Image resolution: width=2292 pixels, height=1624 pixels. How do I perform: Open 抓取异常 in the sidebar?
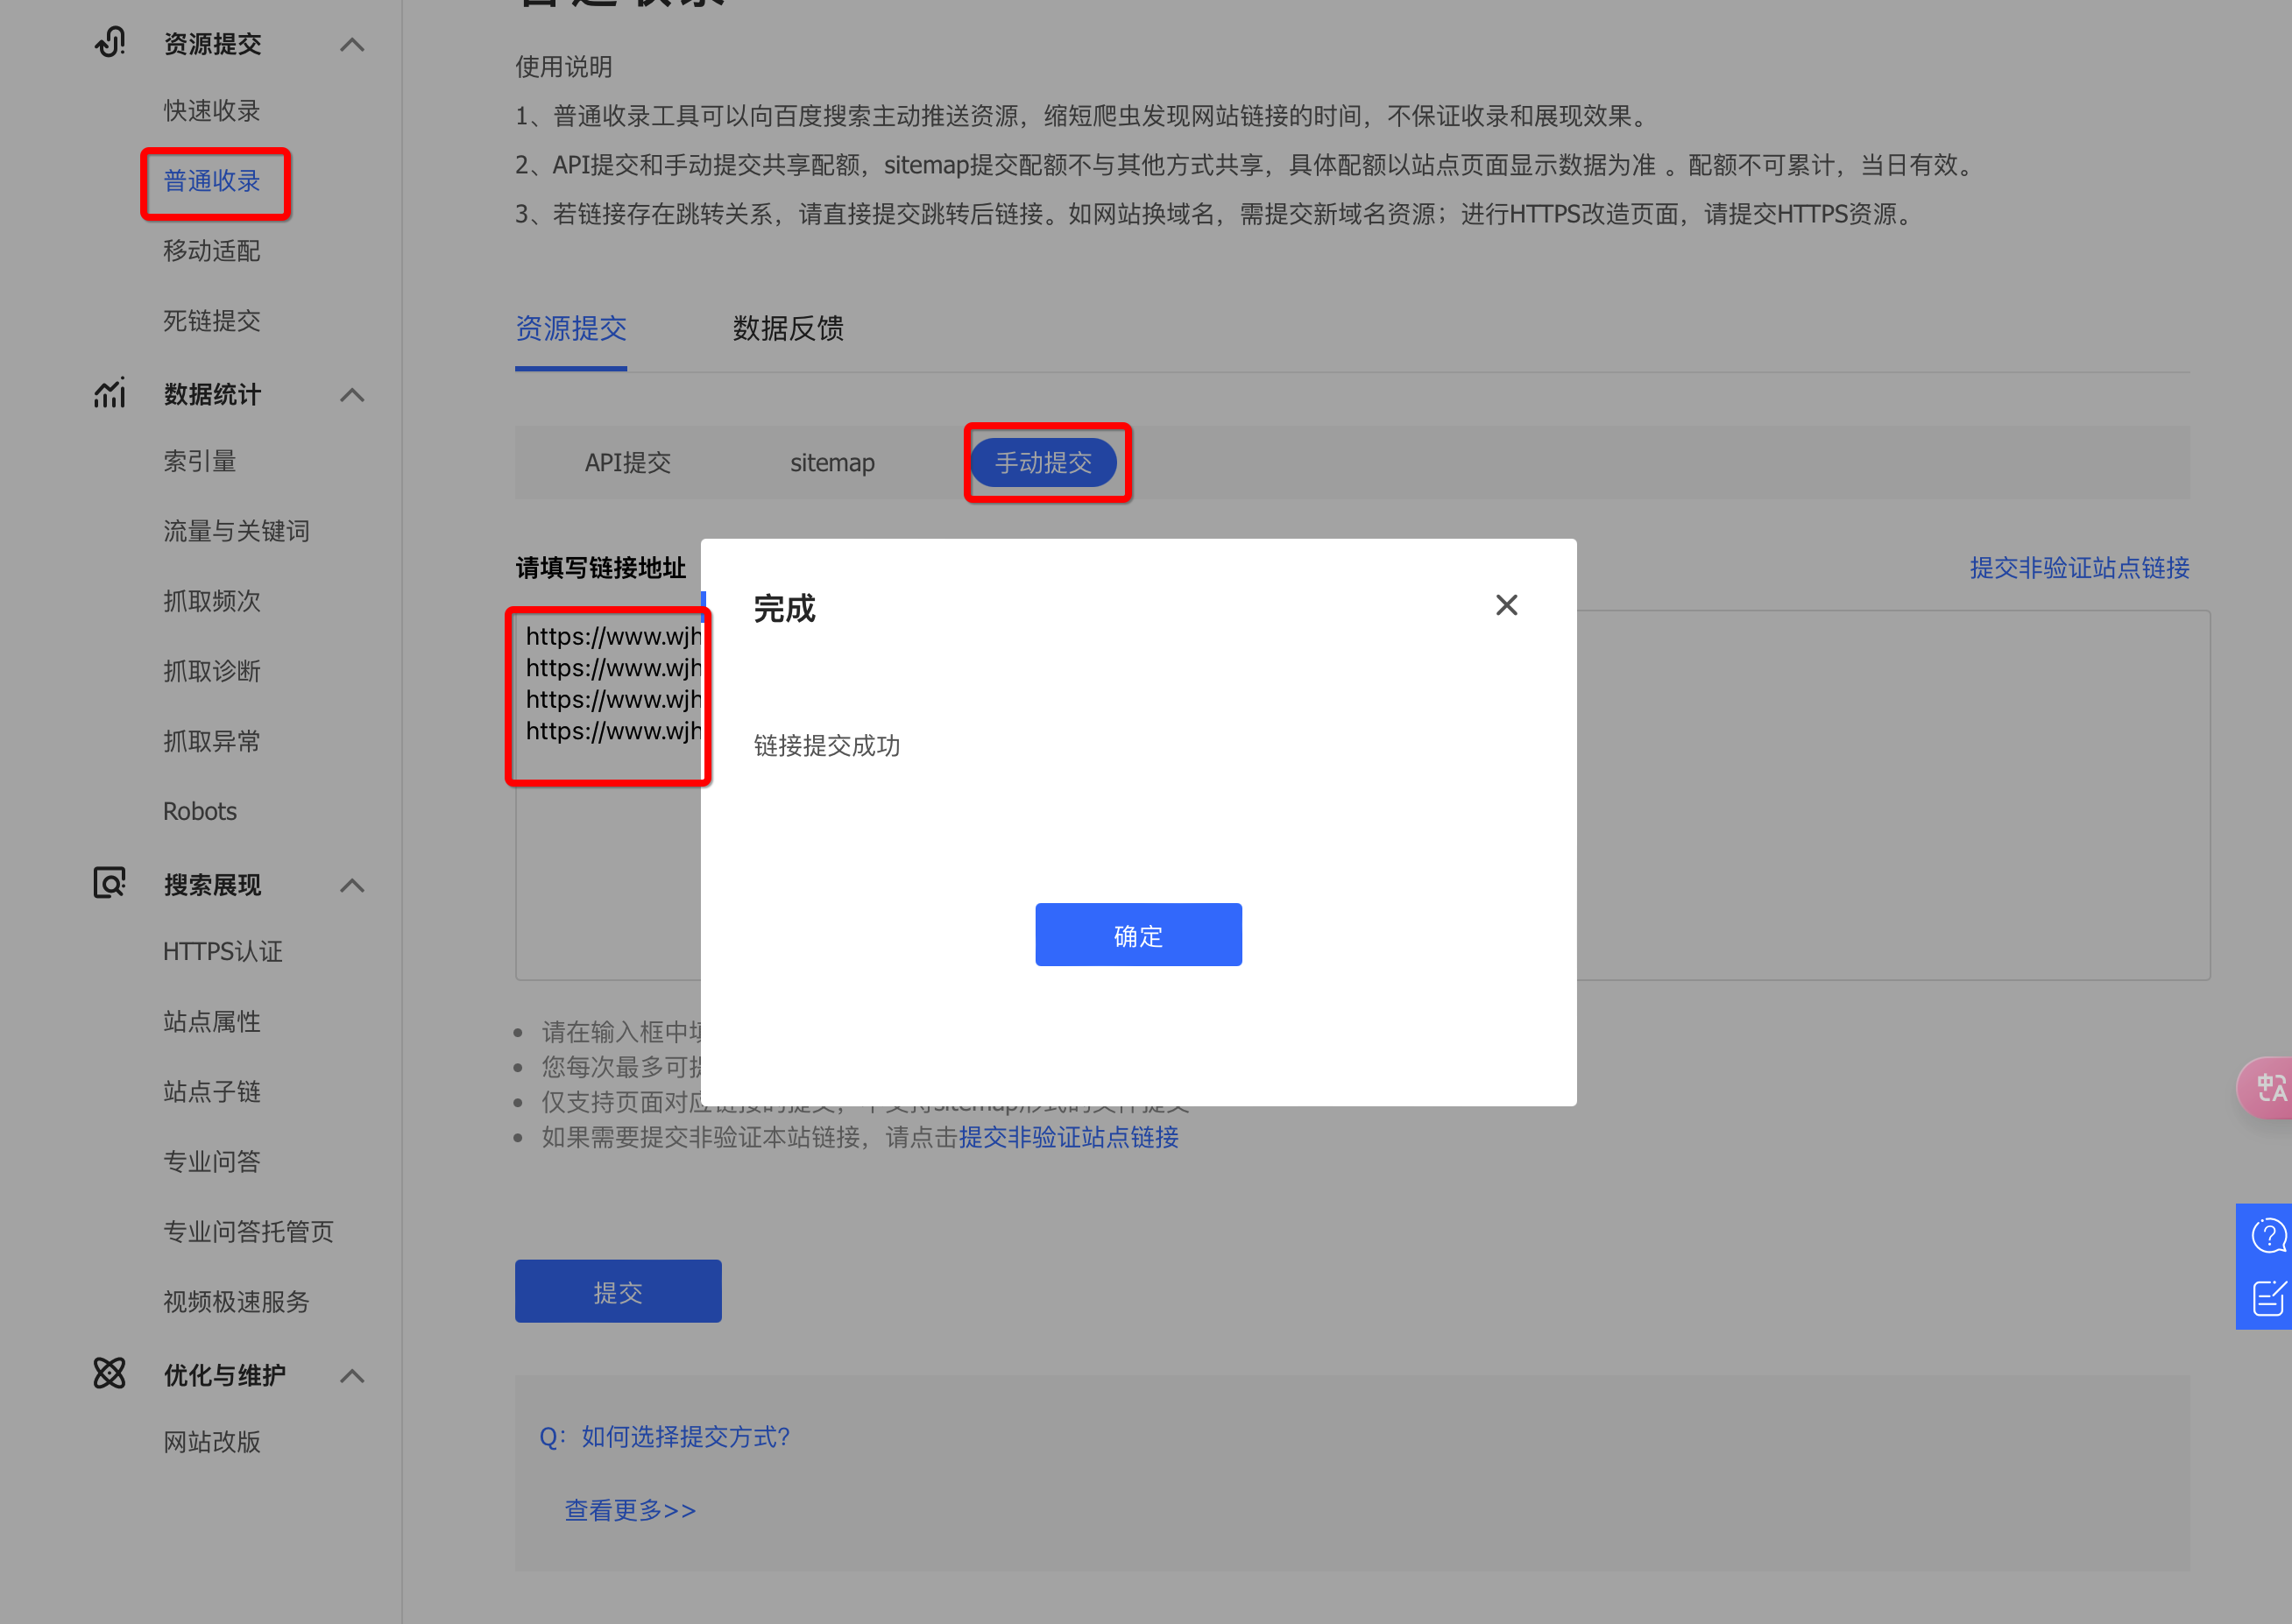(212, 741)
